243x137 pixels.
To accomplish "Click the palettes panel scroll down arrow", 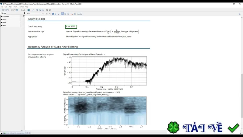I will click(22, 131).
